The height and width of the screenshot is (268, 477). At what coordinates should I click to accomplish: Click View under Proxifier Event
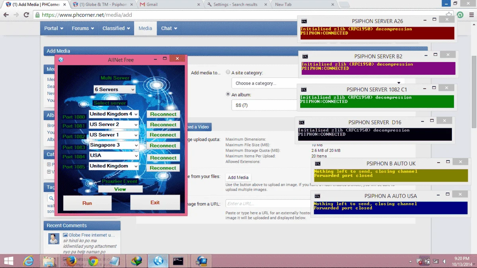click(120, 189)
